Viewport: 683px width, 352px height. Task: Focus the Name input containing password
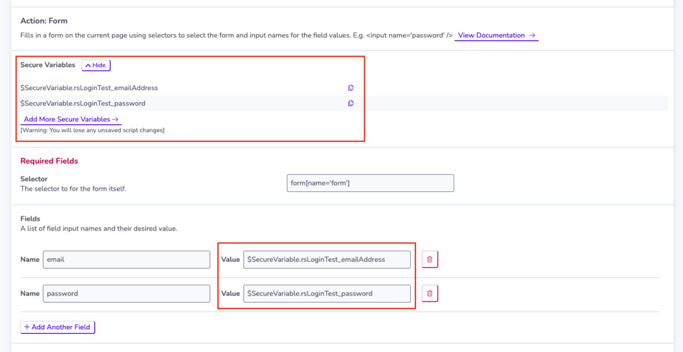click(126, 293)
